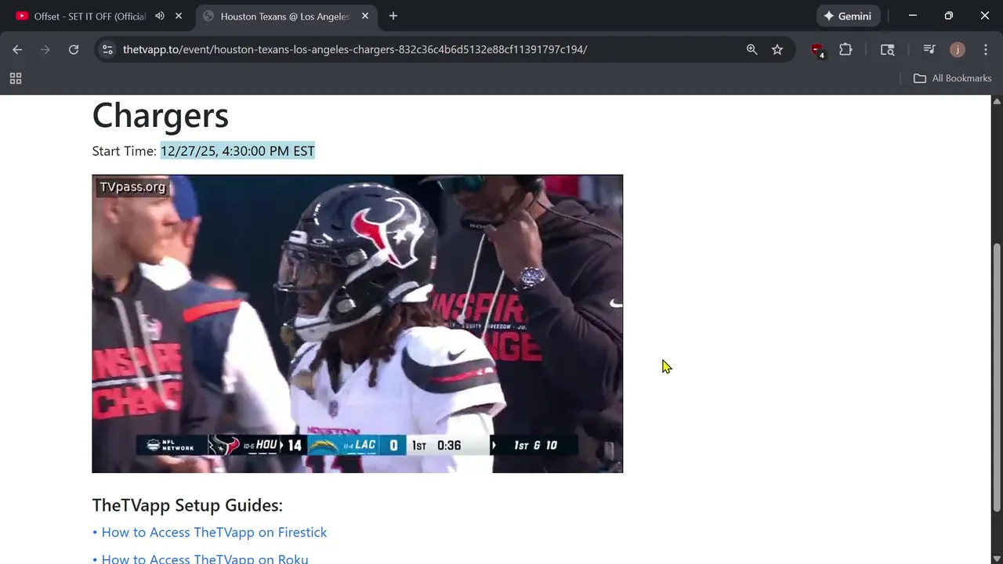Open the red ad-blocker extension icon
The image size is (1003, 564).
click(817, 50)
